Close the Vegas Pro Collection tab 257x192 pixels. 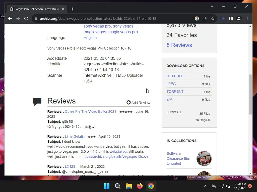(x=62, y=9)
